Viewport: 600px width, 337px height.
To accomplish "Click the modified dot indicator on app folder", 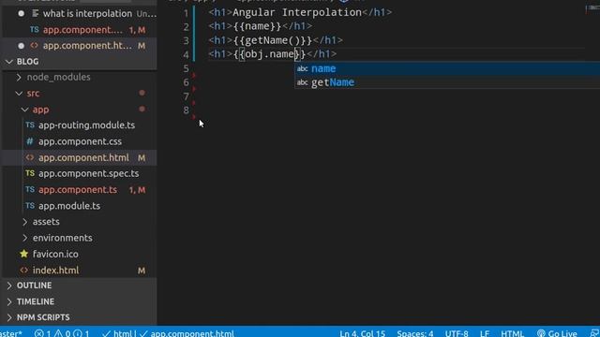I will (142, 109).
